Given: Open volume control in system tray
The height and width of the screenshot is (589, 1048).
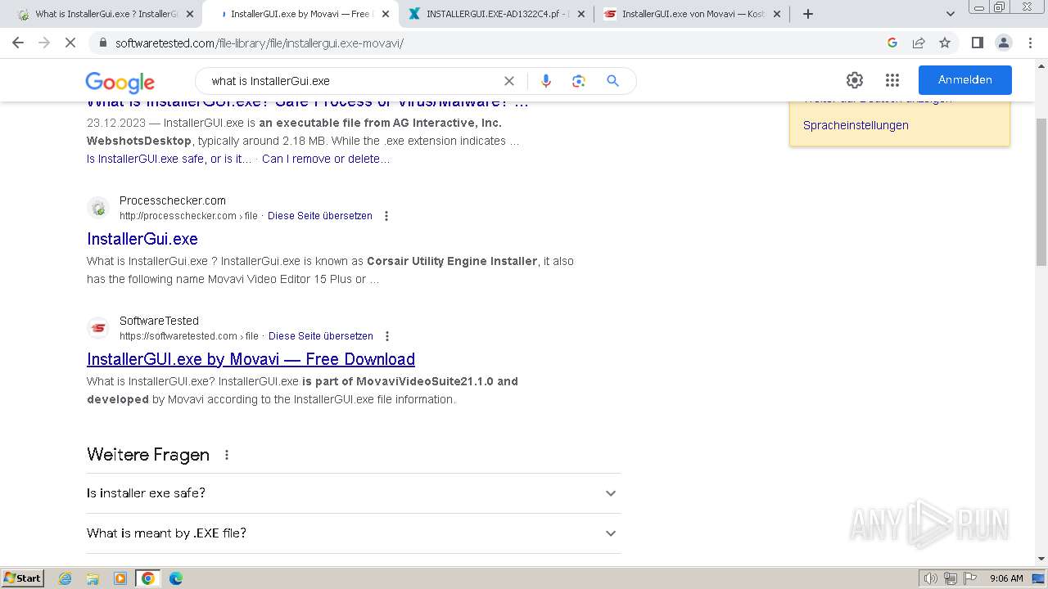Looking at the screenshot, I should pos(931,578).
